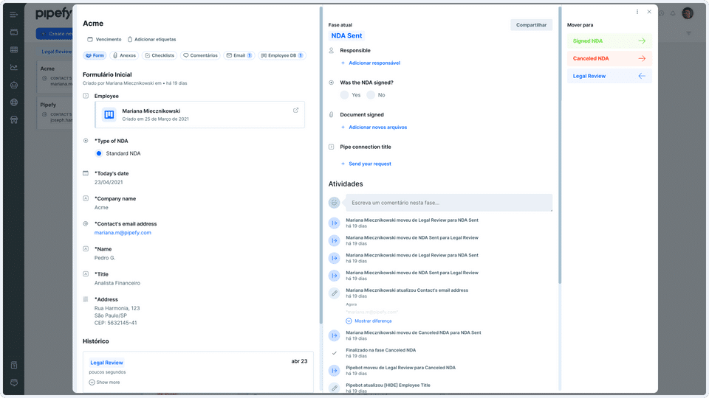Click the Company name value Acme

tap(101, 208)
